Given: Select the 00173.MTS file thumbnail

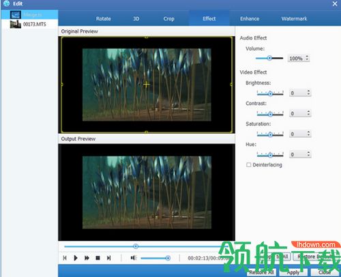Looking at the screenshot, I should pyautogui.click(x=16, y=24).
